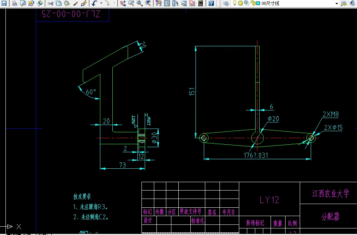Toggle layer freeze in current viewport
The height and width of the screenshot is (235, 357).
(247, 3)
